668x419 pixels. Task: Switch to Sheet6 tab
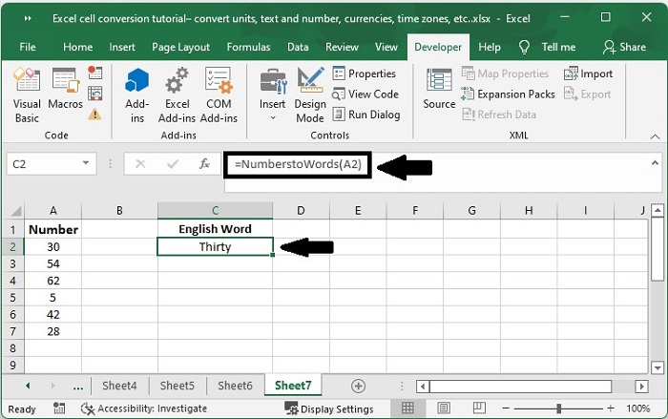[x=235, y=386]
